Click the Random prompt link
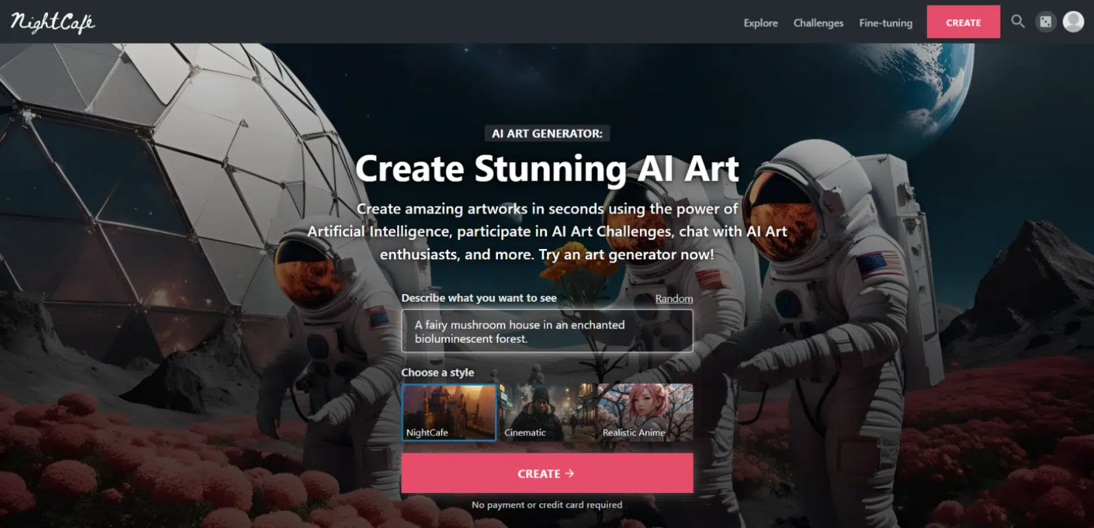Screen dimensions: 1094x528 coord(674,299)
